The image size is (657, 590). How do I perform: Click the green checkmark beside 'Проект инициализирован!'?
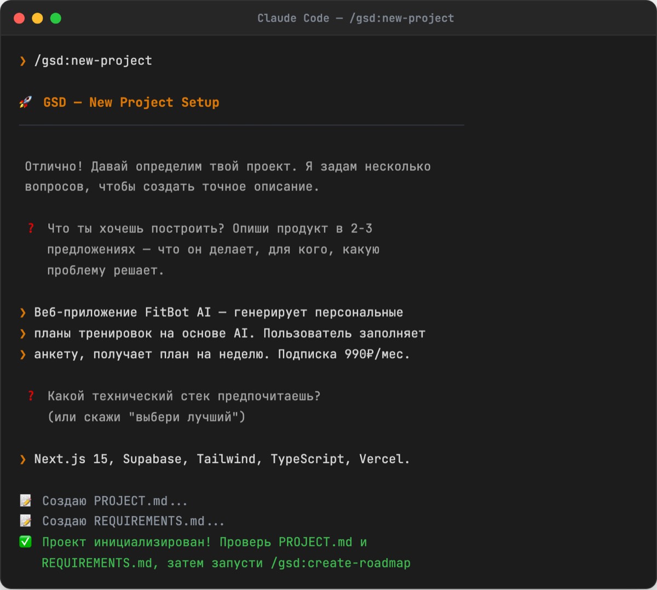click(x=26, y=541)
